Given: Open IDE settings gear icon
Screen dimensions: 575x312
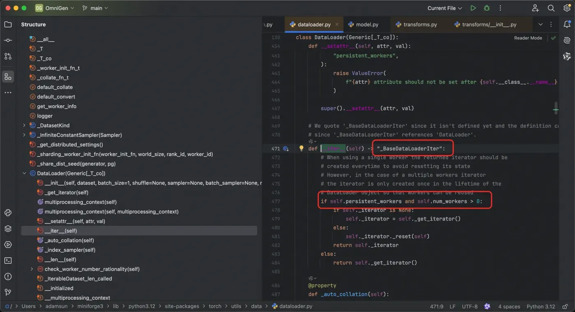Looking at the screenshot, I should click(567, 8).
